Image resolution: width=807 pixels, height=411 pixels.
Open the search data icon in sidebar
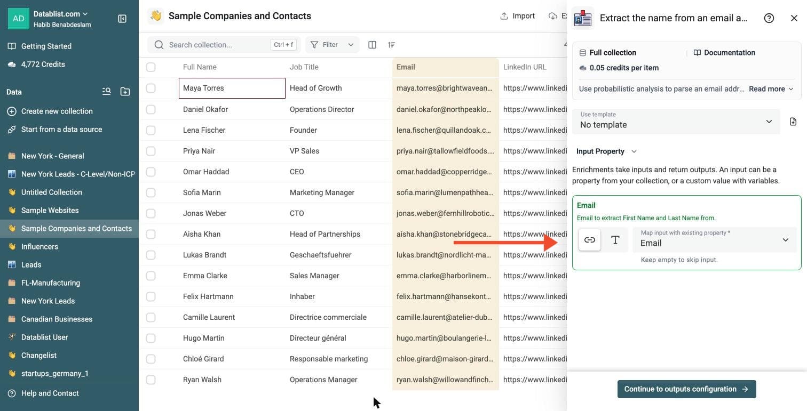tap(107, 92)
